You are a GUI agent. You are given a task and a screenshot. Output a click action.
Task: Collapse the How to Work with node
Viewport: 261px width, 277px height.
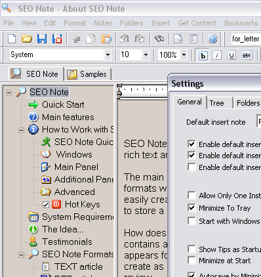point(21,130)
